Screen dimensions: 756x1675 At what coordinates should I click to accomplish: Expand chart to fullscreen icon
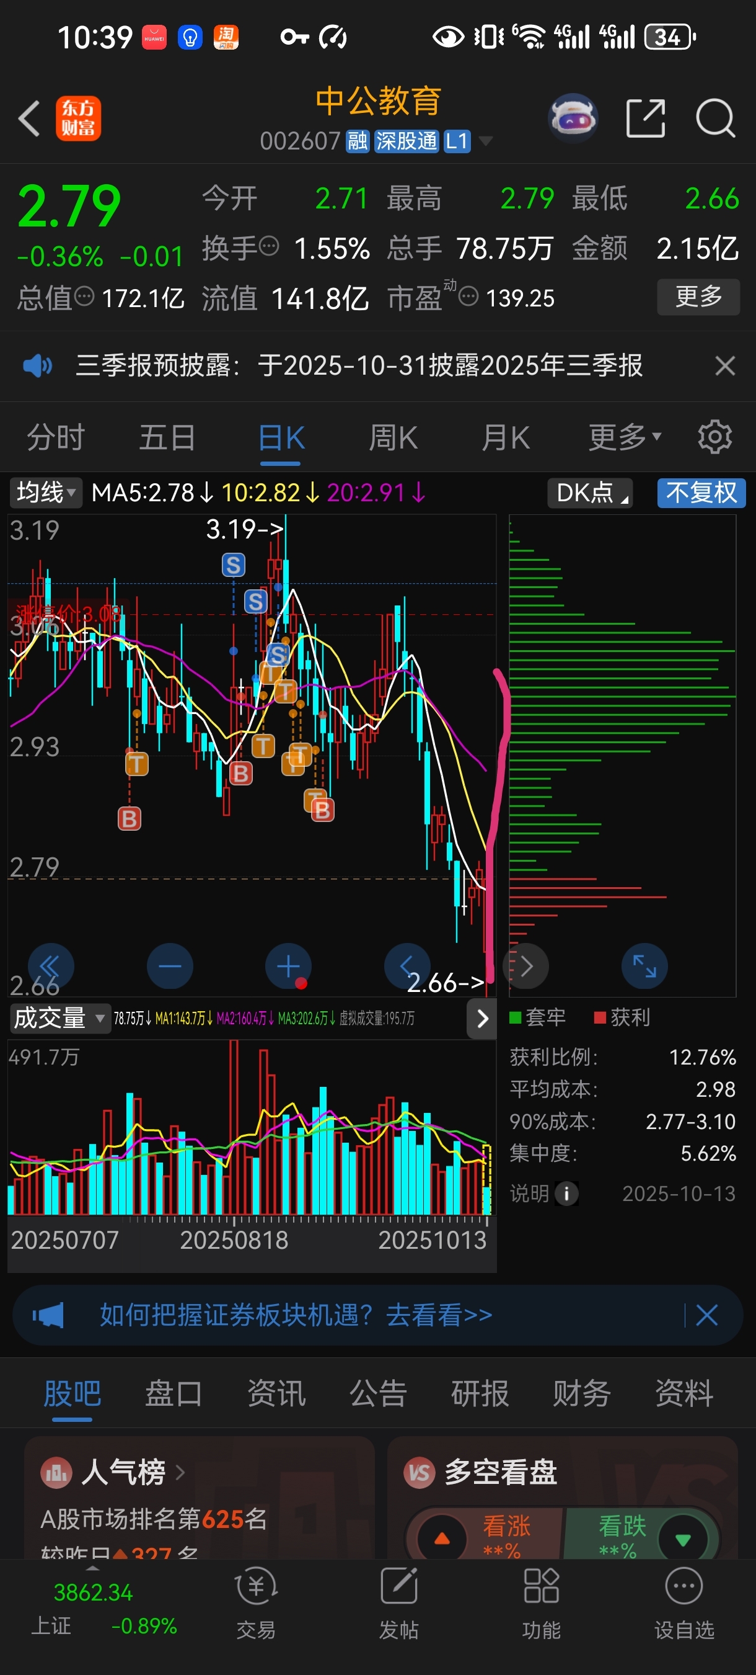click(x=644, y=967)
